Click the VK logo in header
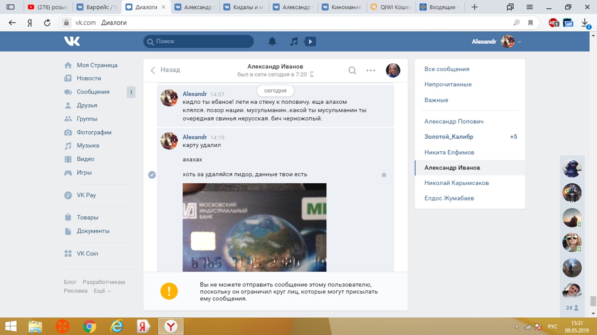This screenshot has height=335, width=597. coord(72,41)
